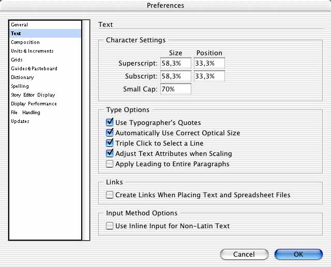The image size is (331, 267).
Task: Click the Superscript Size field
Action: click(176, 63)
